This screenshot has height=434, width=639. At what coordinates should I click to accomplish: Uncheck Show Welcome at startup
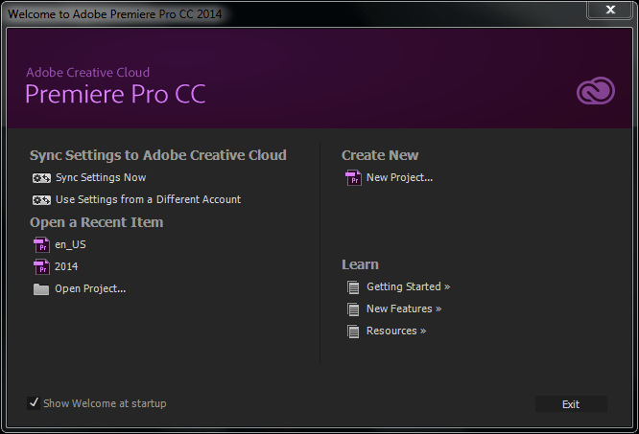(x=35, y=403)
